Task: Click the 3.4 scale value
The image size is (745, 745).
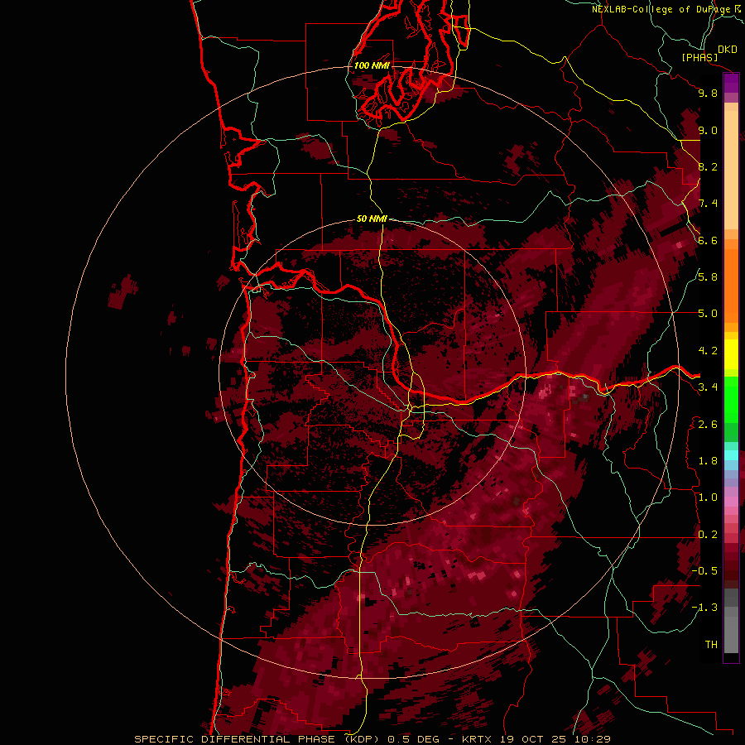Action: [x=708, y=387]
